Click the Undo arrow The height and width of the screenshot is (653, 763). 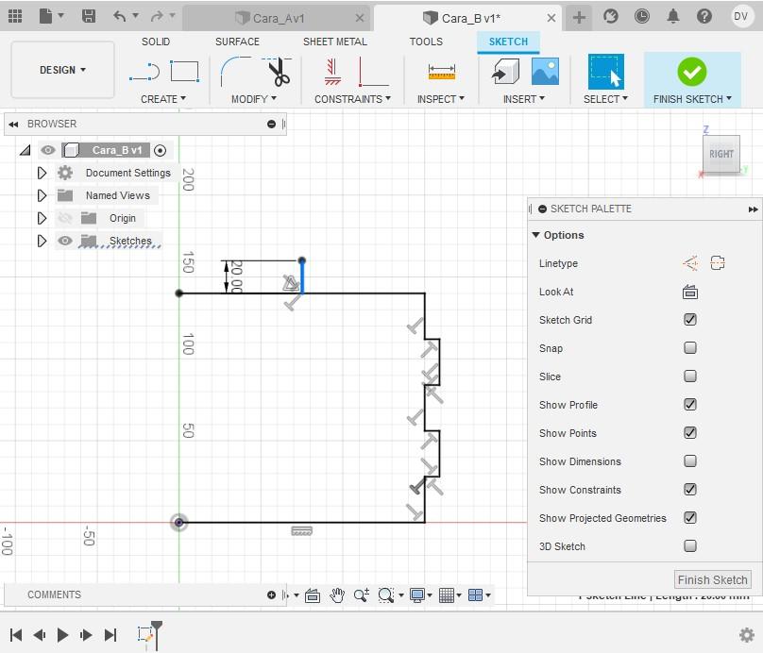coord(119,16)
